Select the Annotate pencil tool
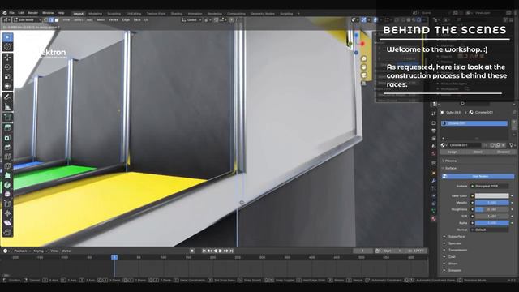 7,97
